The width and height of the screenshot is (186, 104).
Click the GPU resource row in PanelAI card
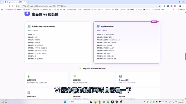coord(104,45)
